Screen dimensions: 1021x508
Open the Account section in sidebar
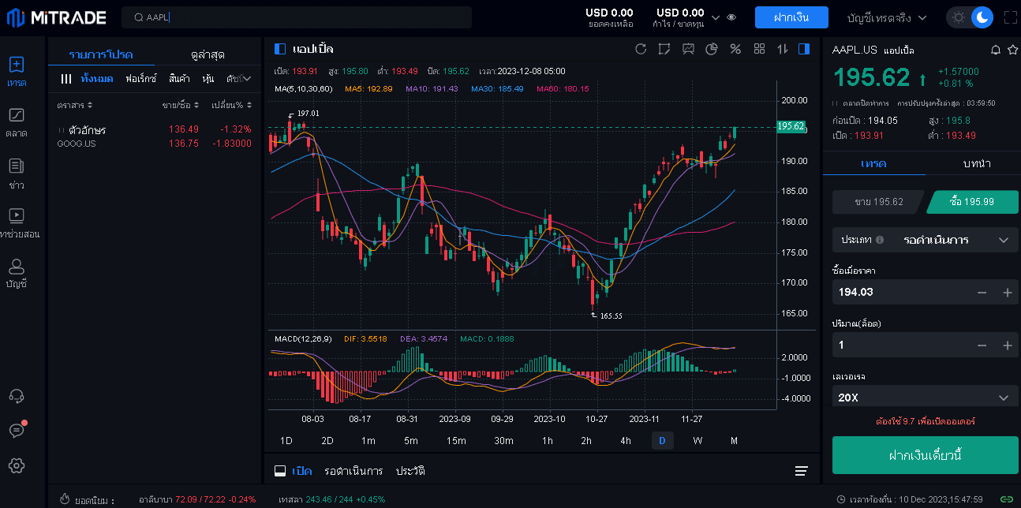[17, 274]
